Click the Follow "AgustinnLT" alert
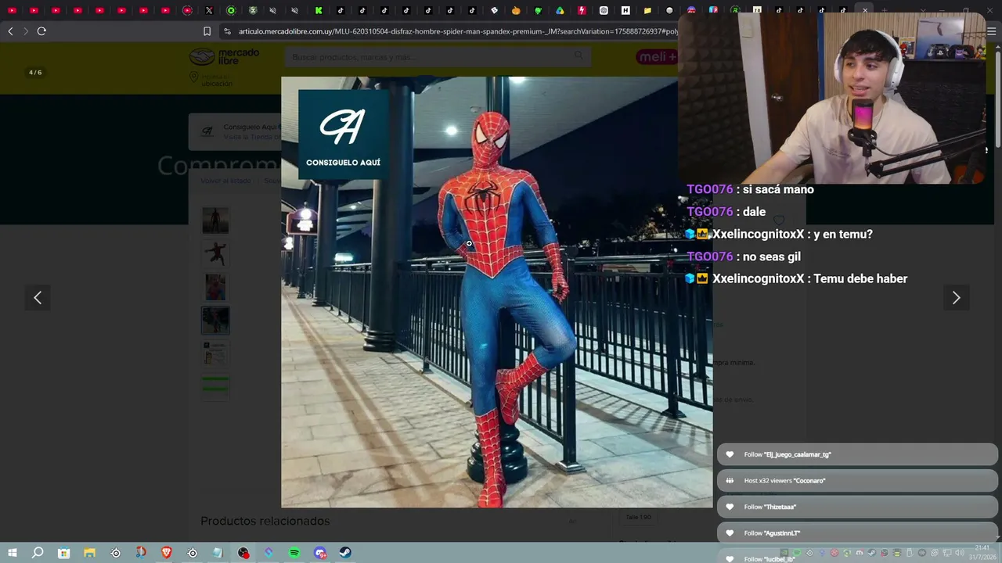This screenshot has width=1002, height=563. click(857, 533)
